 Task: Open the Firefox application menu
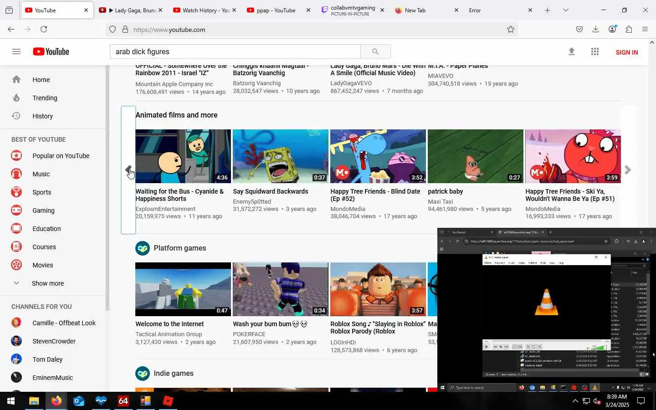(x=645, y=30)
